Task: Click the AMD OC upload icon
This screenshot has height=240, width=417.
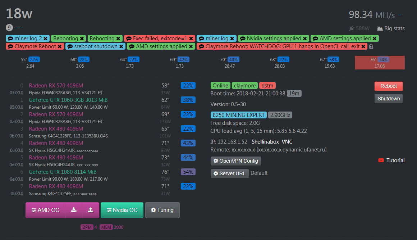Action: click(x=91, y=210)
